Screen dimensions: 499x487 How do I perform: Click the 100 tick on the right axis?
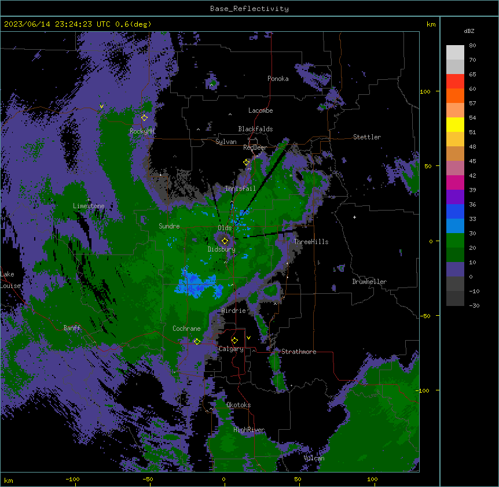pos(425,91)
